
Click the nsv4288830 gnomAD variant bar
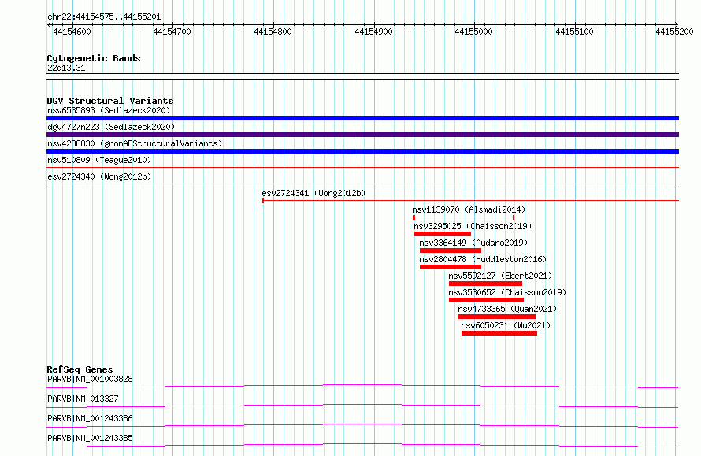point(362,151)
